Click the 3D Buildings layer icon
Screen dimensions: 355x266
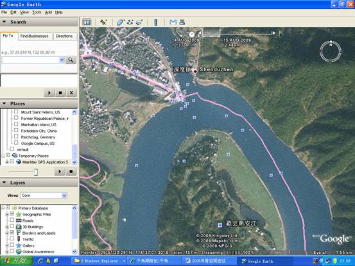pos(19,227)
